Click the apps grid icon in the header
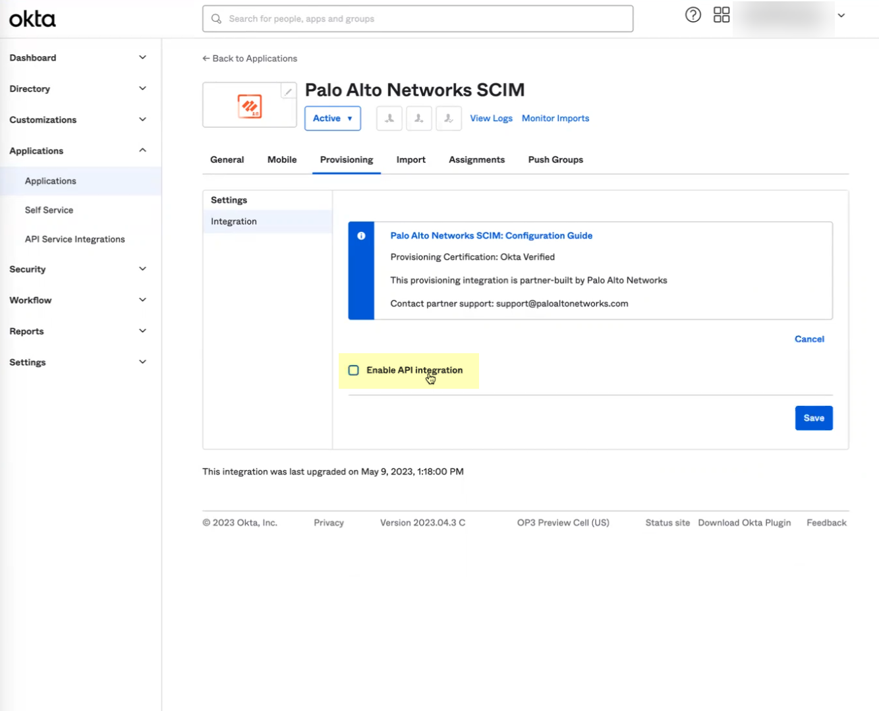 [721, 14]
